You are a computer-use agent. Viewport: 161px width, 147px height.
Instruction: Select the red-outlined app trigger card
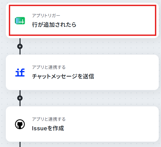click(82, 20)
